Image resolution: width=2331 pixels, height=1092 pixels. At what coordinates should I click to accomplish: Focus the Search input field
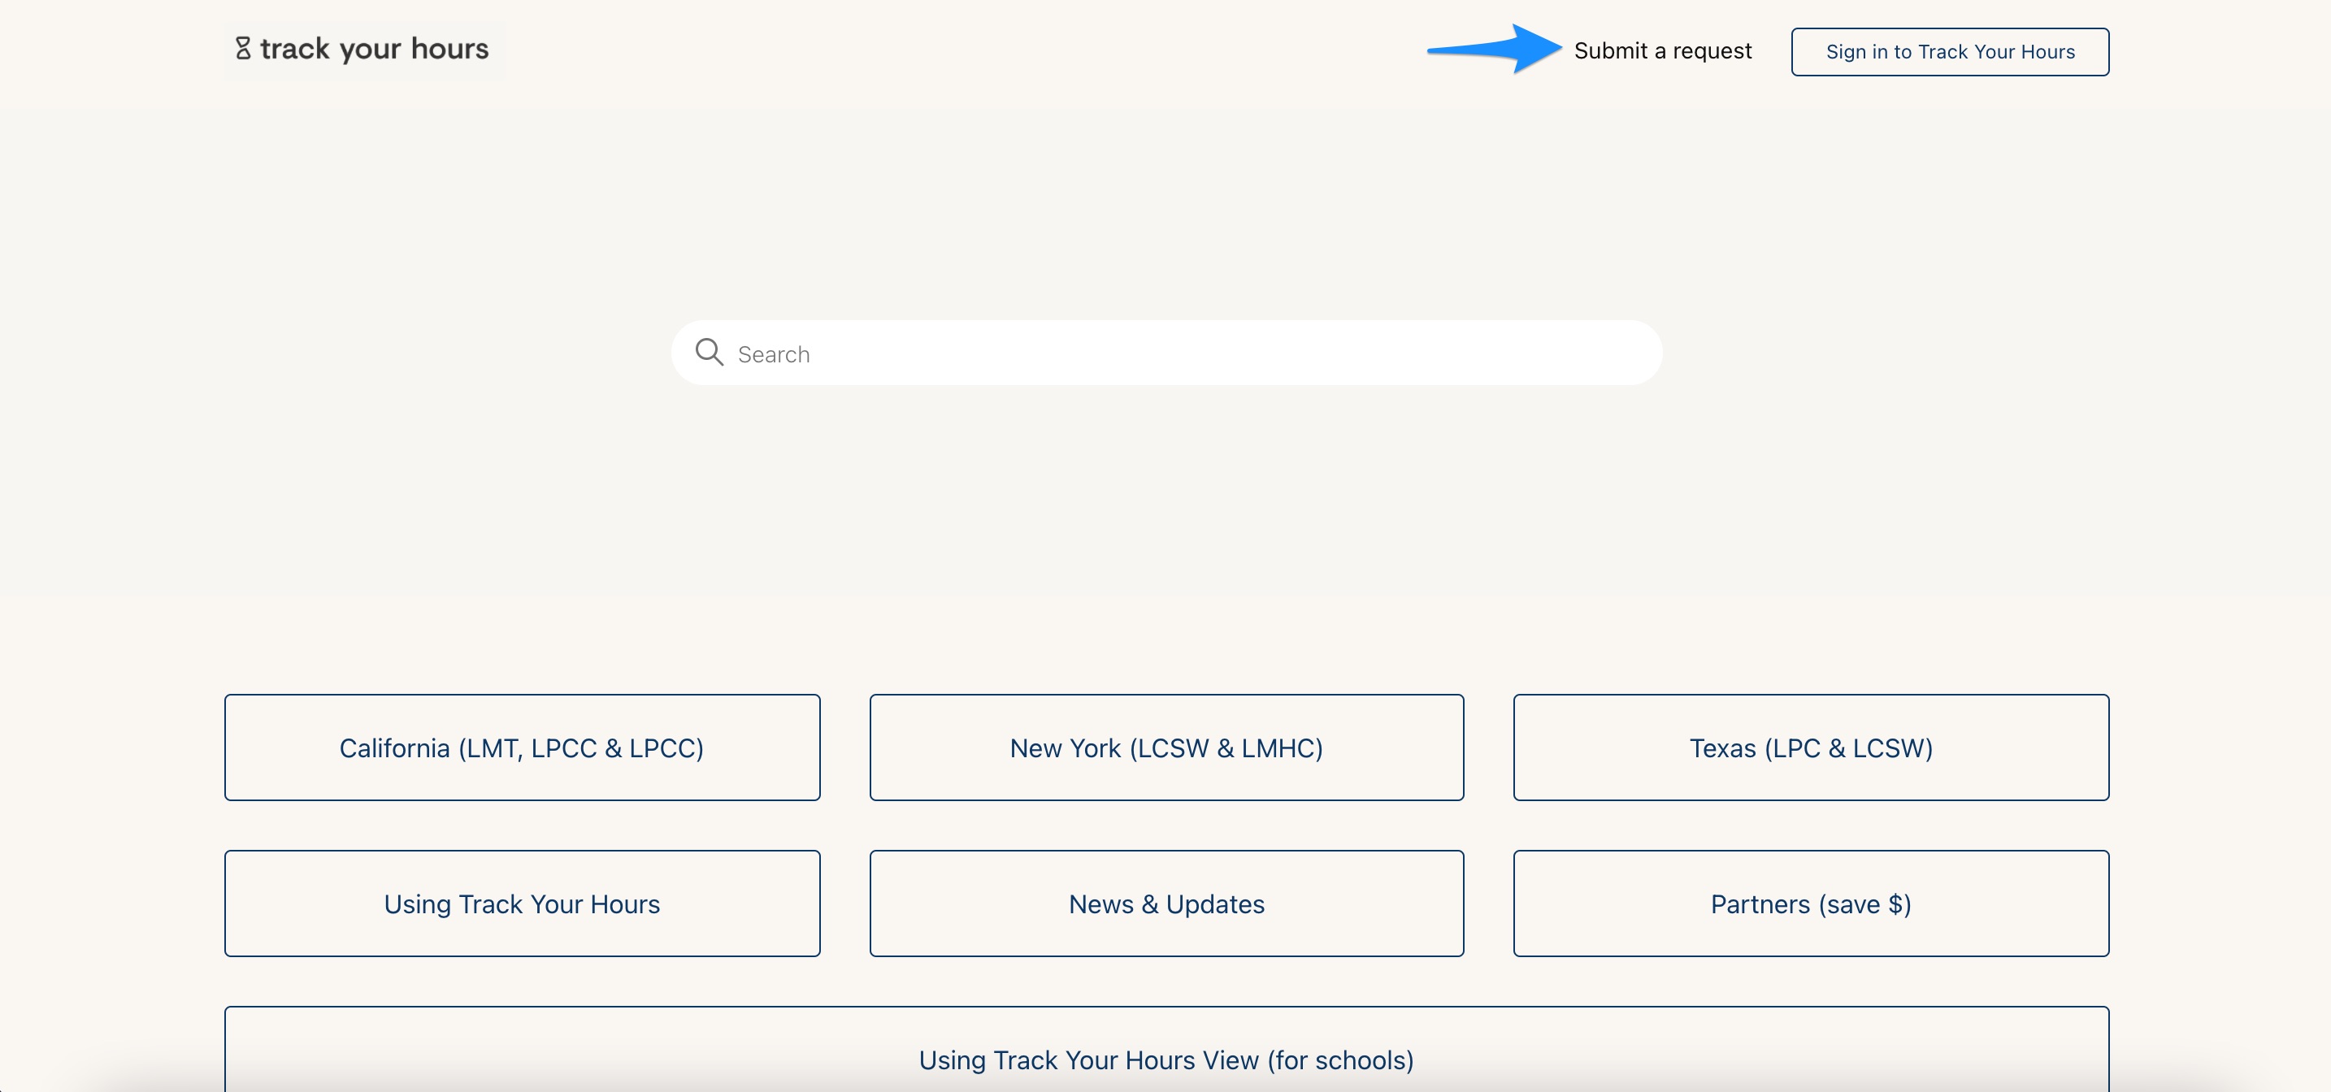click(x=1166, y=353)
